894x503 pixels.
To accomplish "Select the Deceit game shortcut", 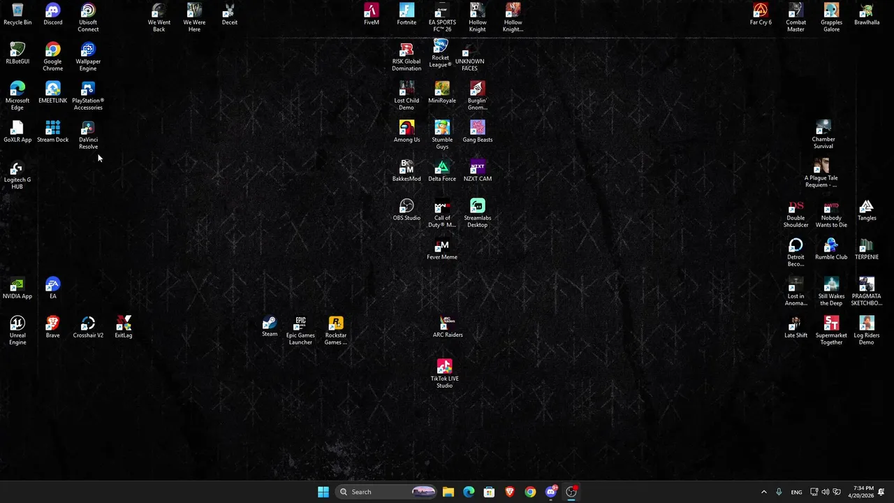I will 230,14.
